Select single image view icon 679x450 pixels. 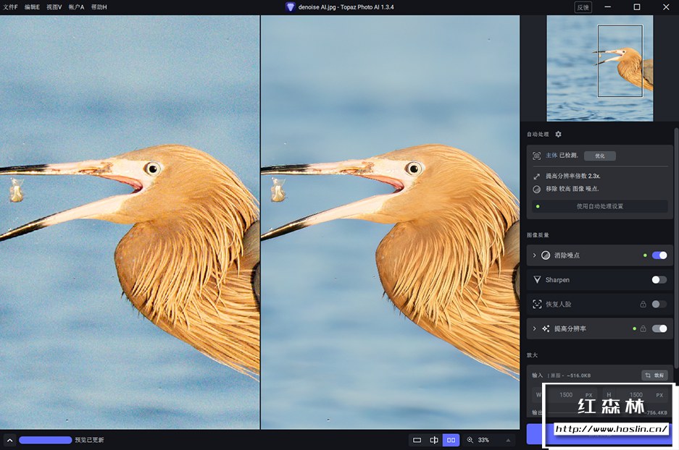pos(417,440)
